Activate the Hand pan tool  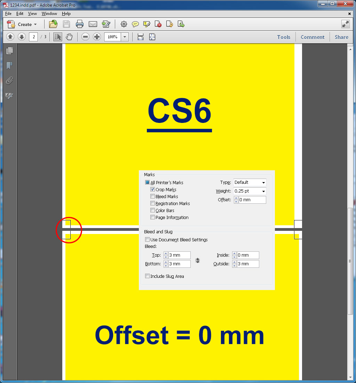(x=69, y=37)
